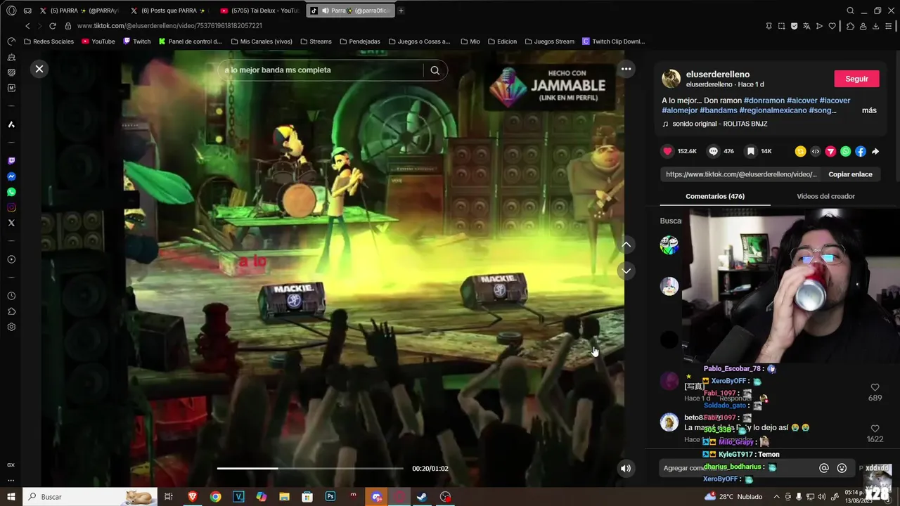Switch to Tai Delux YouTube tab
900x506 pixels.
pyautogui.click(x=260, y=11)
